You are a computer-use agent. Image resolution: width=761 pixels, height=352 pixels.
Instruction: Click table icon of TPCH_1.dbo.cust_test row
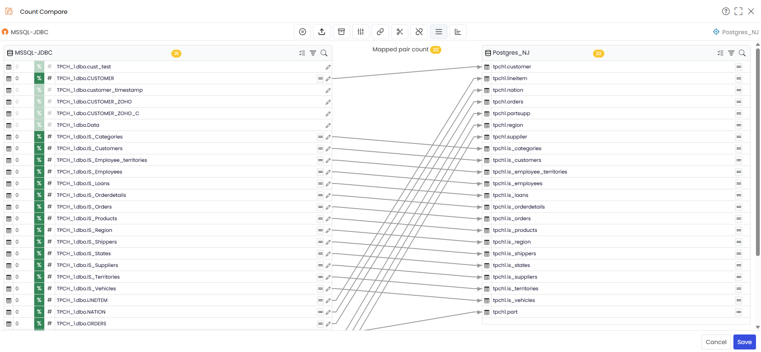tap(9, 67)
